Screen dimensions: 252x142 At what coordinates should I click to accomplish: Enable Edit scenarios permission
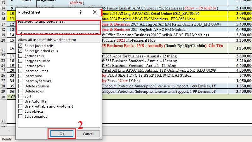(x=20, y=116)
